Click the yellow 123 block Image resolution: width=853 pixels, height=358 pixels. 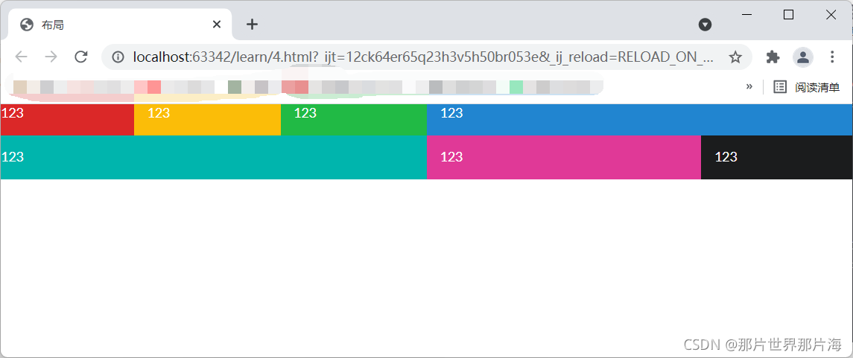(x=207, y=120)
